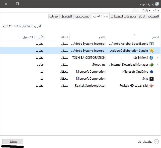Sort by the 'الناشر' column header

point(88,37)
